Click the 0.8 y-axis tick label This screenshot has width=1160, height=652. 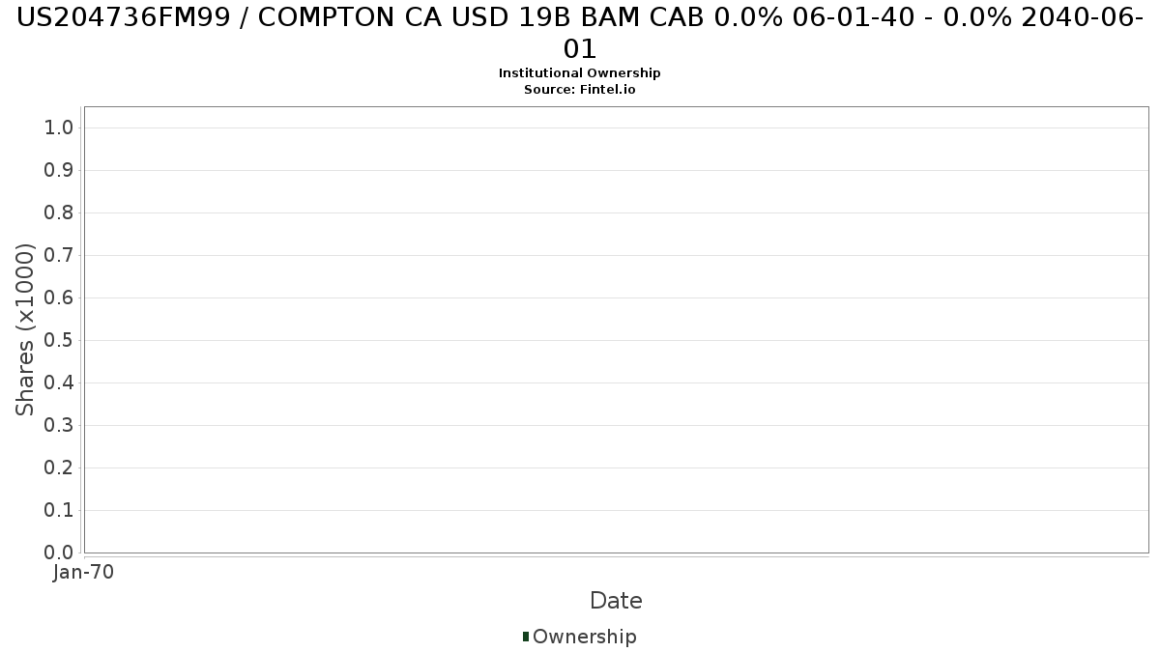coord(59,213)
